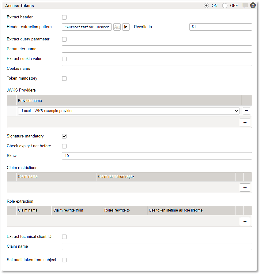Screen dimensions: 260x274
Task: Click the comment bubble icon in header
Action: coord(245,6)
